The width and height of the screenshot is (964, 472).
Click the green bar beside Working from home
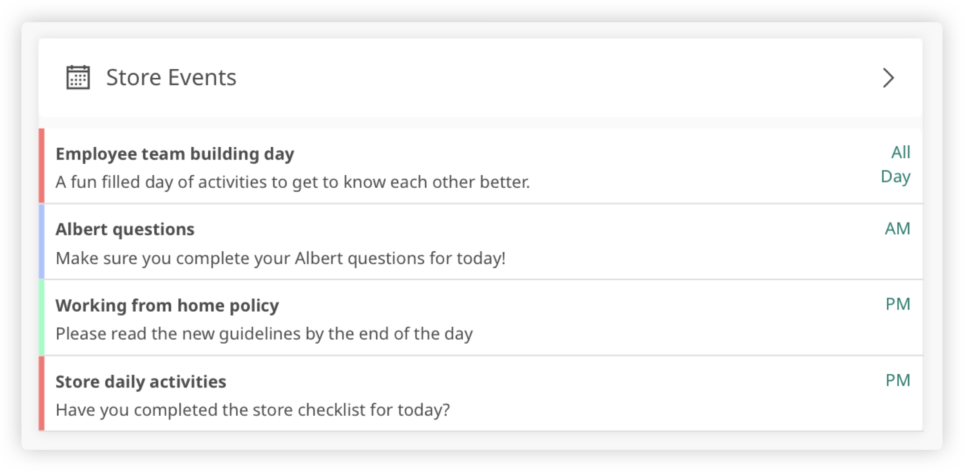coord(42,317)
